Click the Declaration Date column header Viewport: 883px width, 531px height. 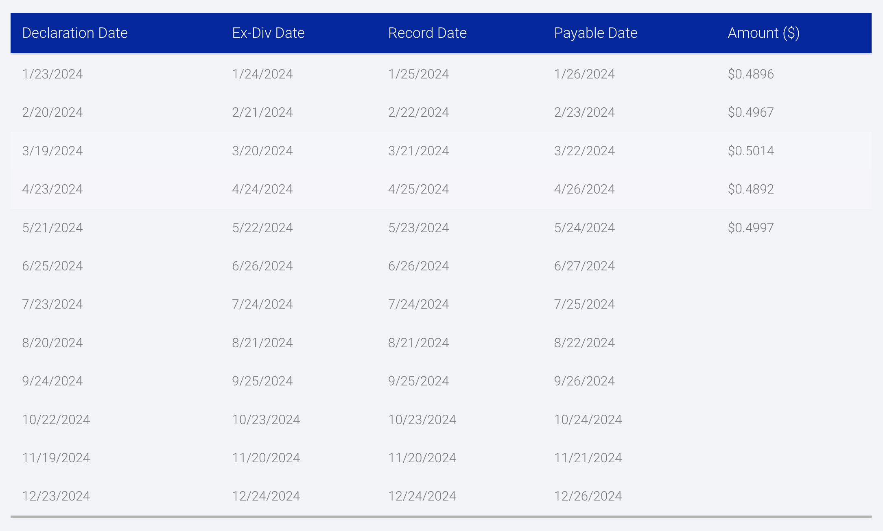click(75, 33)
